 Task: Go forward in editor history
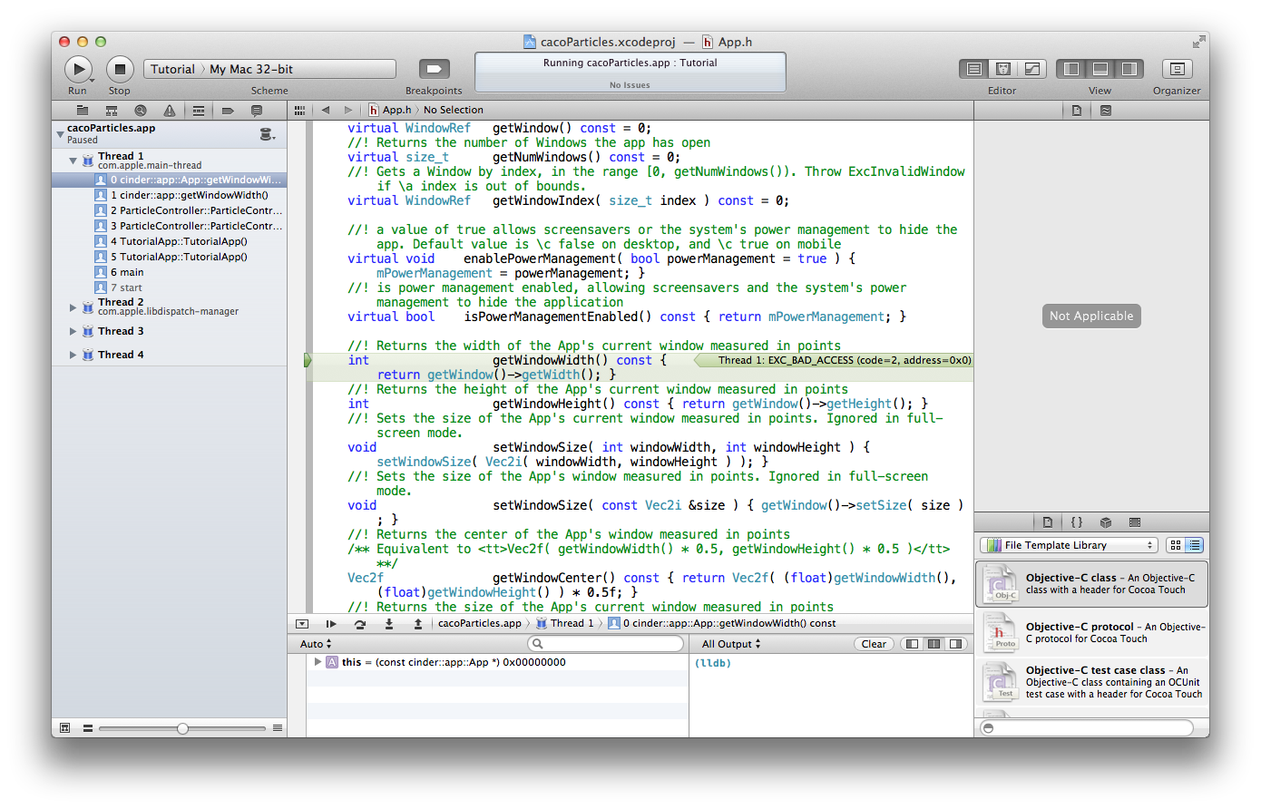pyautogui.click(x=348, y=110)
